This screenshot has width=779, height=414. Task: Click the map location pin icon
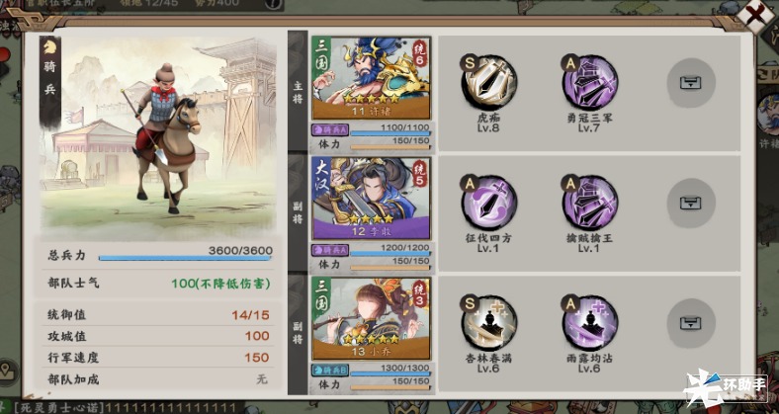point(7,372)
